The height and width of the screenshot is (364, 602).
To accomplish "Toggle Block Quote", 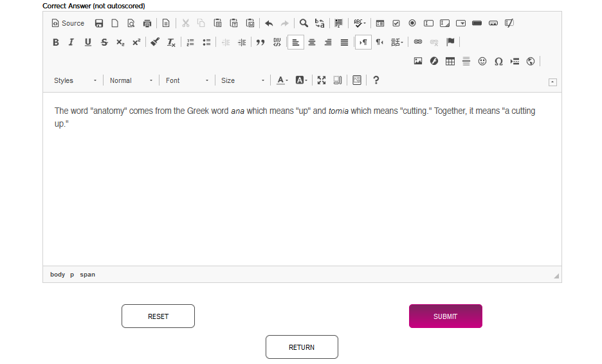I will click(260, 42).
